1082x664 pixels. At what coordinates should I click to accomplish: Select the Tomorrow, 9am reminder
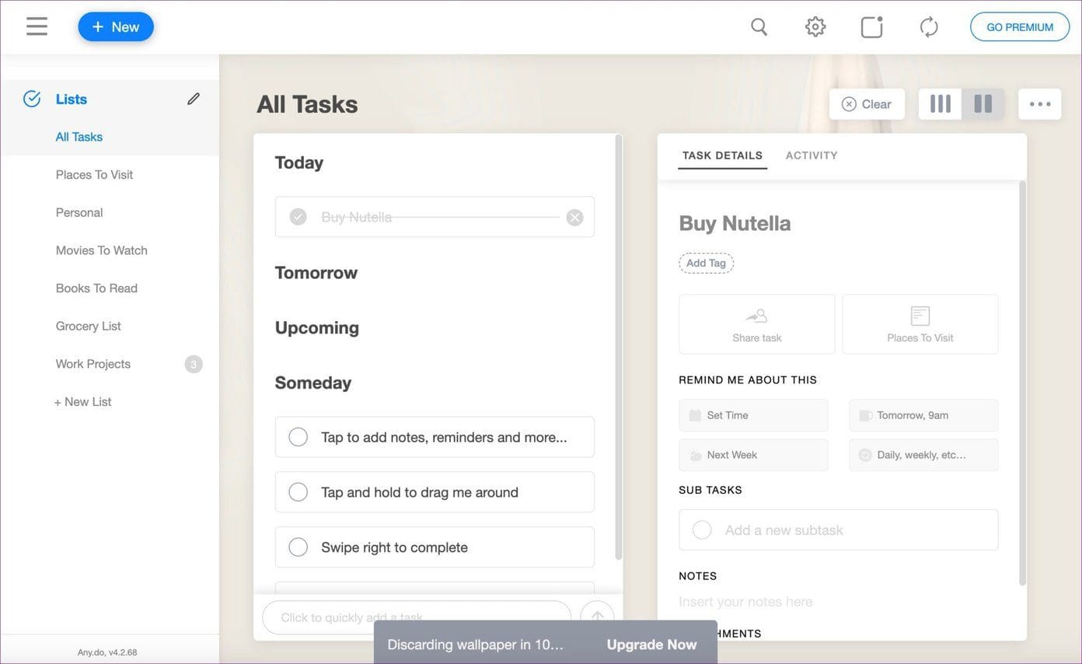[923, 415]
